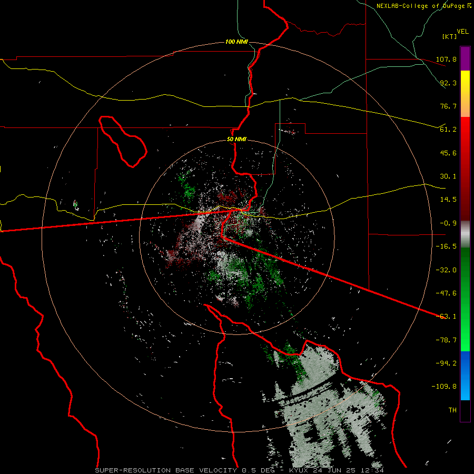Click the [KT] units label

click(449, 36)
